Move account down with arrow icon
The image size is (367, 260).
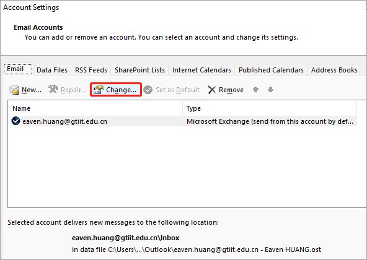pos(270,90)
